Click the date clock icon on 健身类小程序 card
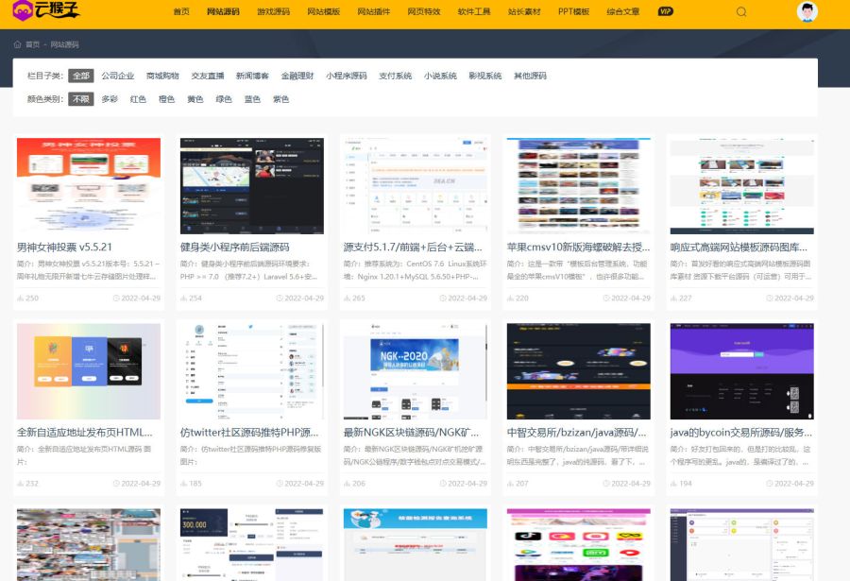The image size is (850, 581). 280,299
